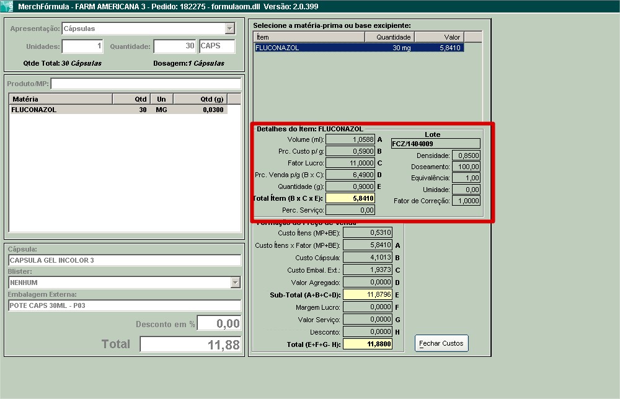This screenshot has width=620, height=399.
Task: Click the Fechar Custos button
Action: coord(441,343)
